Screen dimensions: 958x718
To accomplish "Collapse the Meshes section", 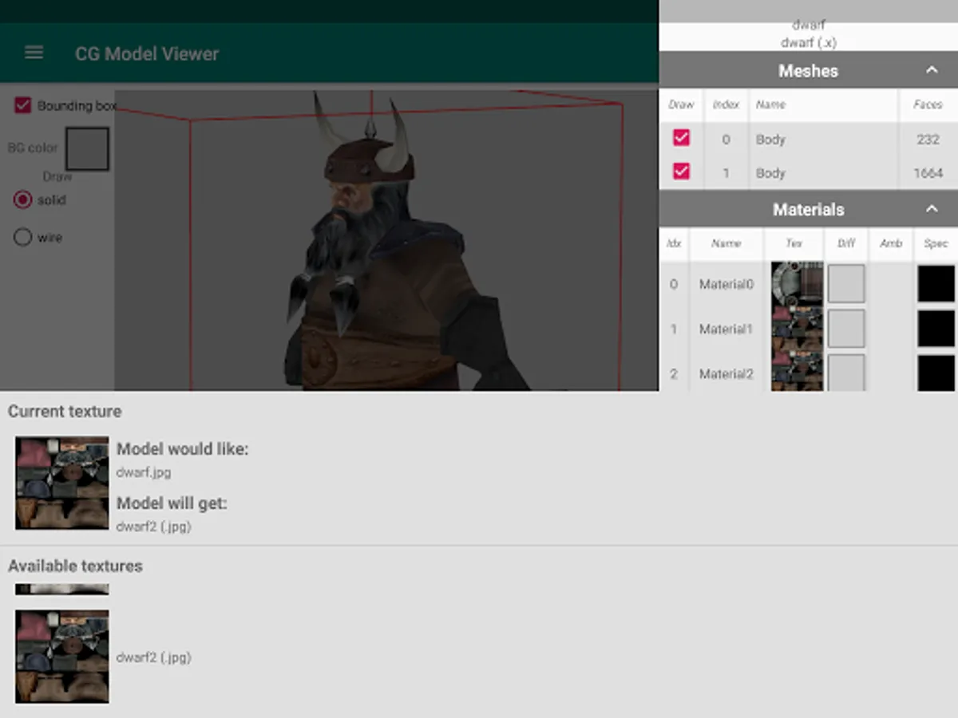I will click(932, 70).
